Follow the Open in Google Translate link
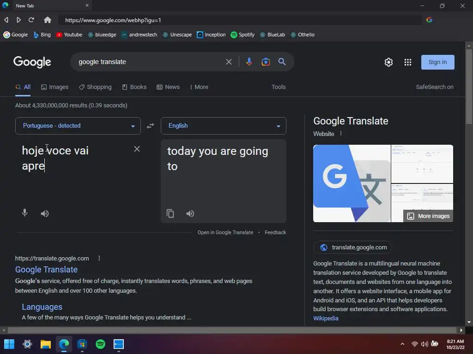 pyautogui.click(x=225, y=232)
